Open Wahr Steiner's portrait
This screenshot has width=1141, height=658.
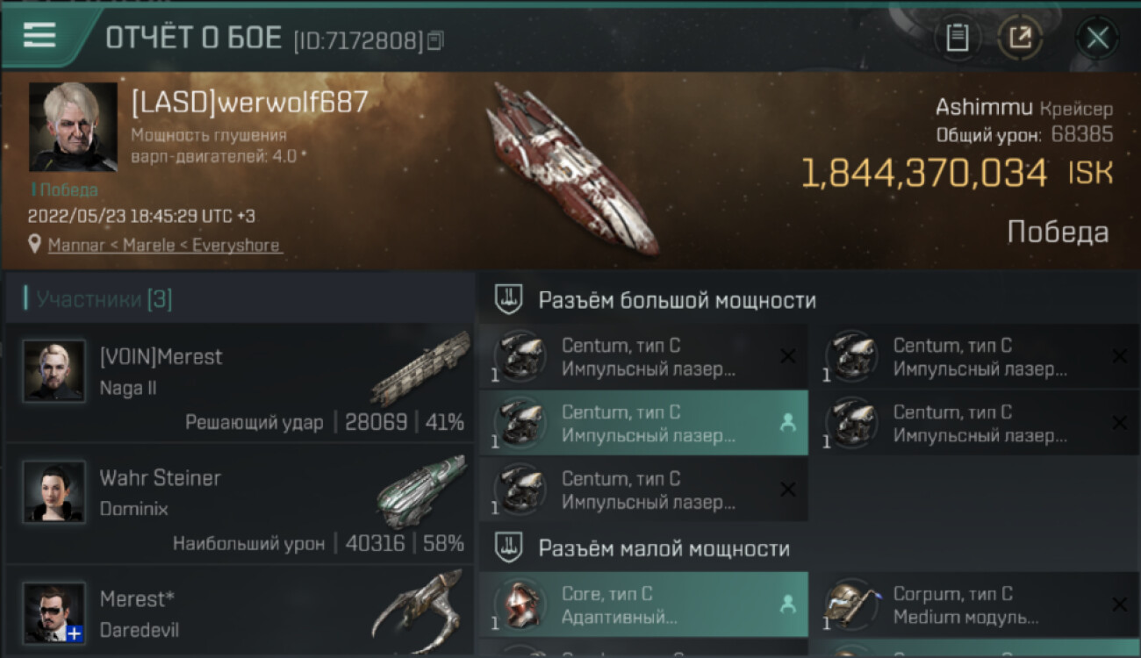(54, 491)
